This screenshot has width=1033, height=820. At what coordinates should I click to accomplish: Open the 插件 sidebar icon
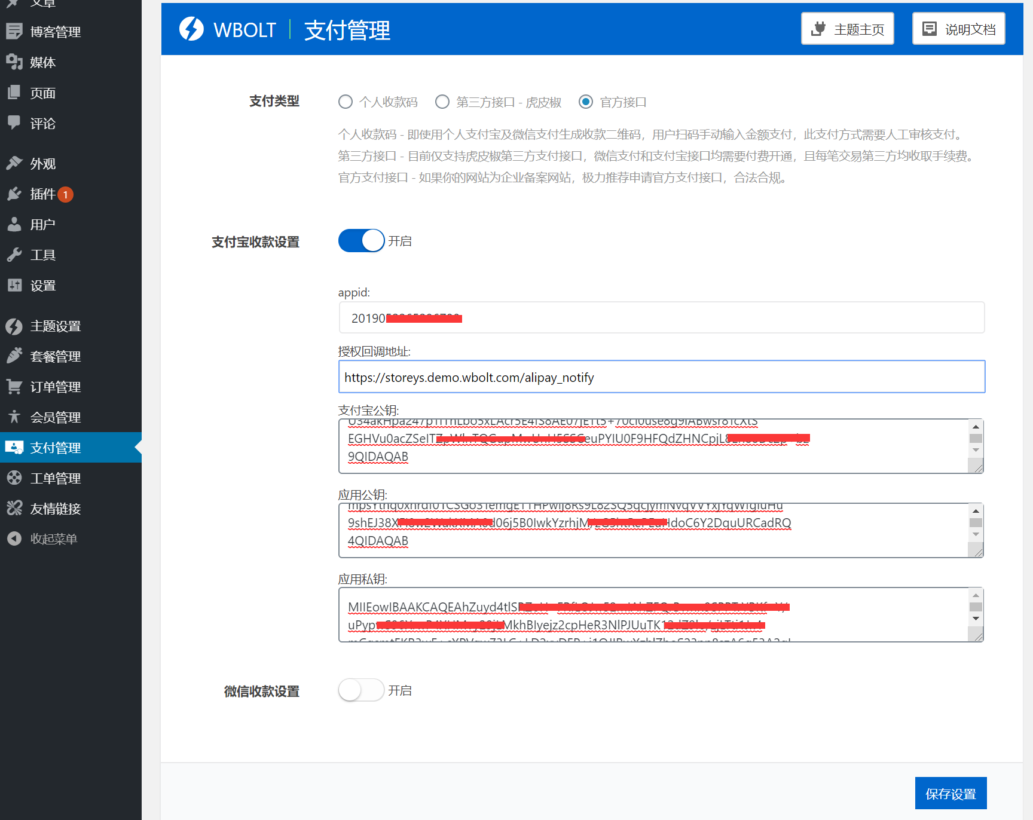pyautogui.click(x=15, y=194)
